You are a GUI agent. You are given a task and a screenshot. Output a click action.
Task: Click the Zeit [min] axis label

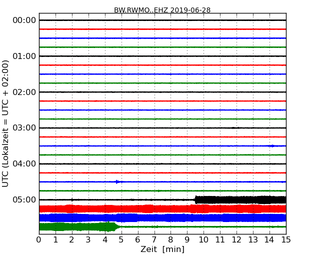[x=162, y=249]
